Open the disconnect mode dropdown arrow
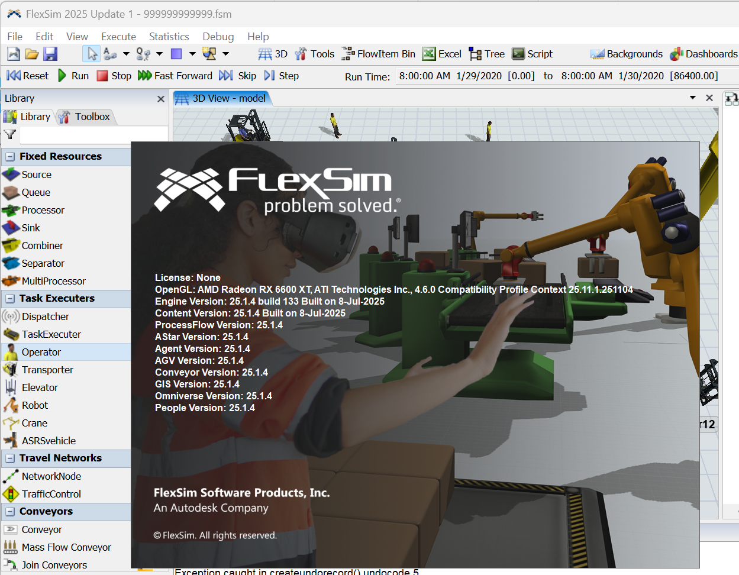Screen dimensions: 739x575 tap(159, 54)
